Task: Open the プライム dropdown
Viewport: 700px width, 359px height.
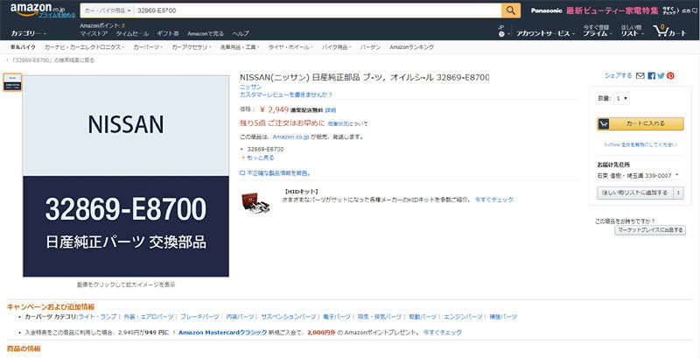Action: [597, 31]
